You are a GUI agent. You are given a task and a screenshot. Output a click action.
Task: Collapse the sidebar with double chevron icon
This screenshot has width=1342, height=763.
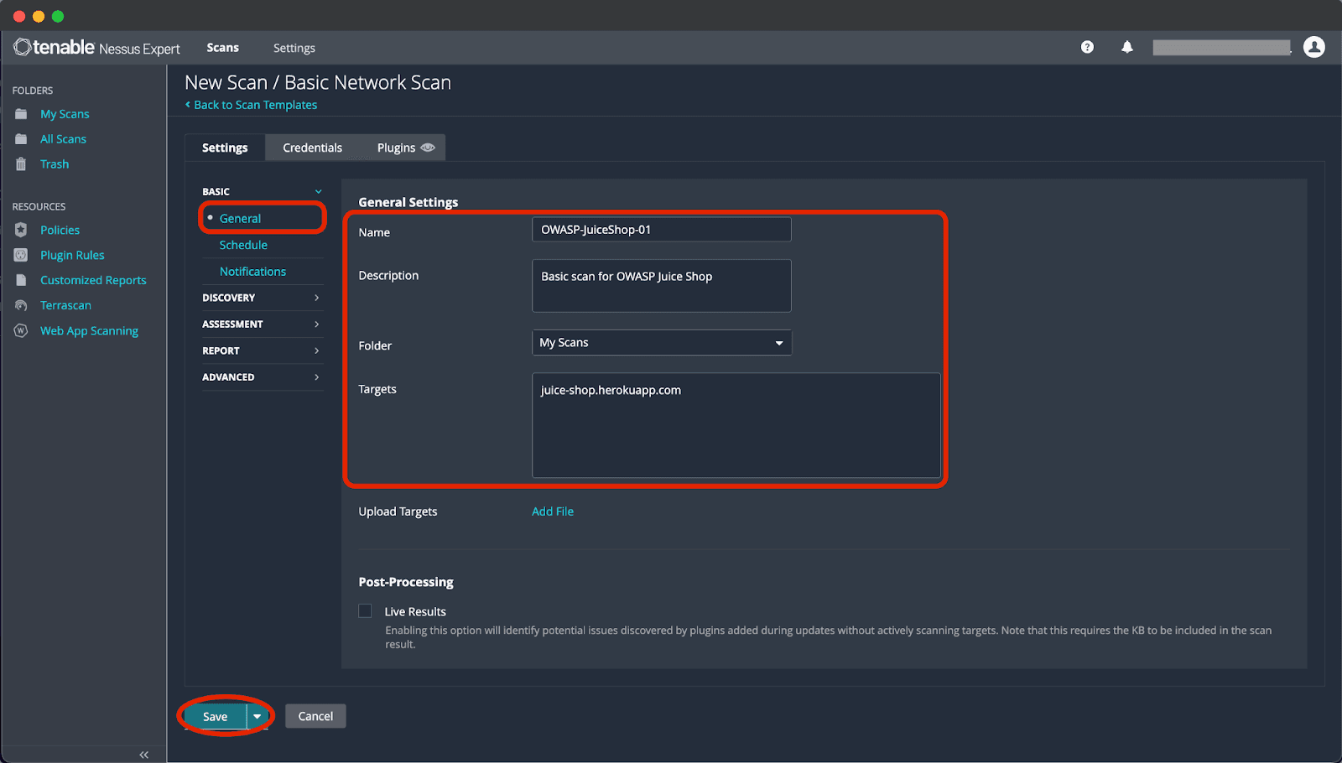tap(144, 755)
